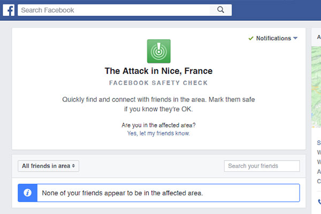Click the green checkmark beside Notifications
This screenshot has height=214, width=321.
(251, 39)
